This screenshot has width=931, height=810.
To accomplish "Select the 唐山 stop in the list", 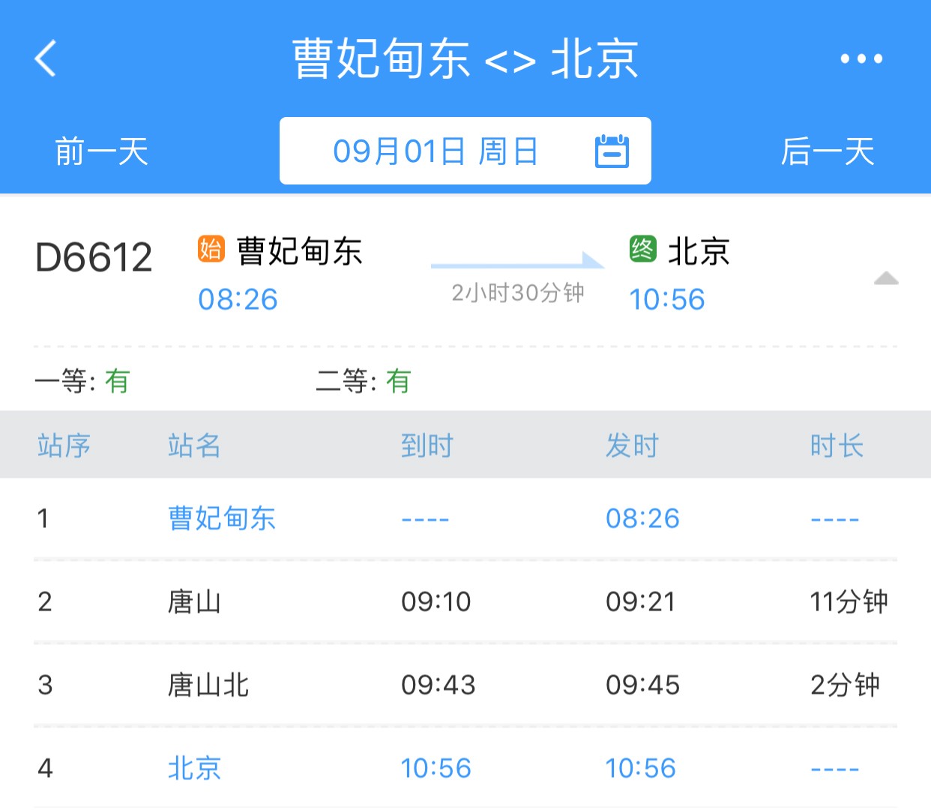I will (194, 601).
